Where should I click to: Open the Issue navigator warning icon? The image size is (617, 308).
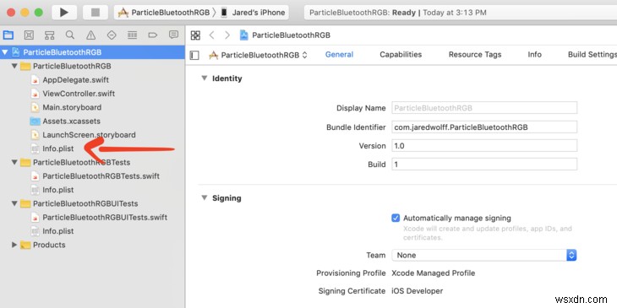[91, 35]
